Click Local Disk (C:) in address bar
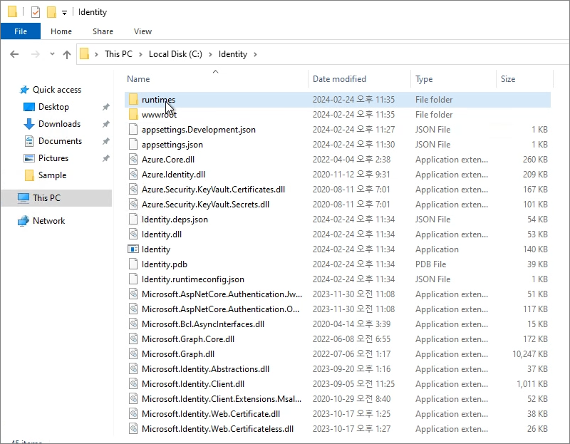570x444 pixels. [175, 54]
